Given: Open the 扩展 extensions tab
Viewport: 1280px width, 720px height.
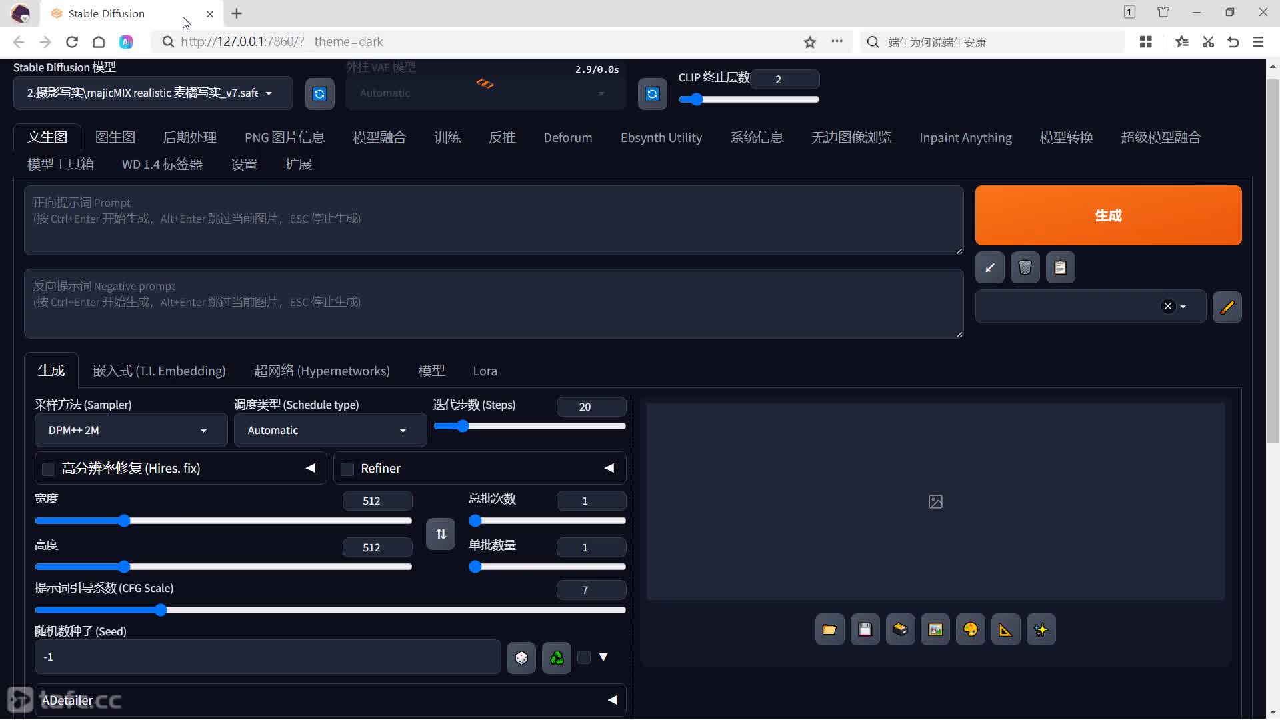Looking at the screenshot, I should [299, 165].
